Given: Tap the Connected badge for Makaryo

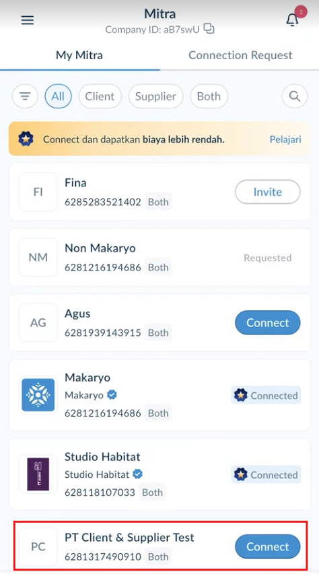Looking at the screenshot, I should point(267,396).
